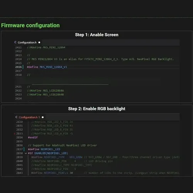193x193 pixels.
Task: Click the C file icon beside the first Configuration.h tab
Action: pos(15,42)
